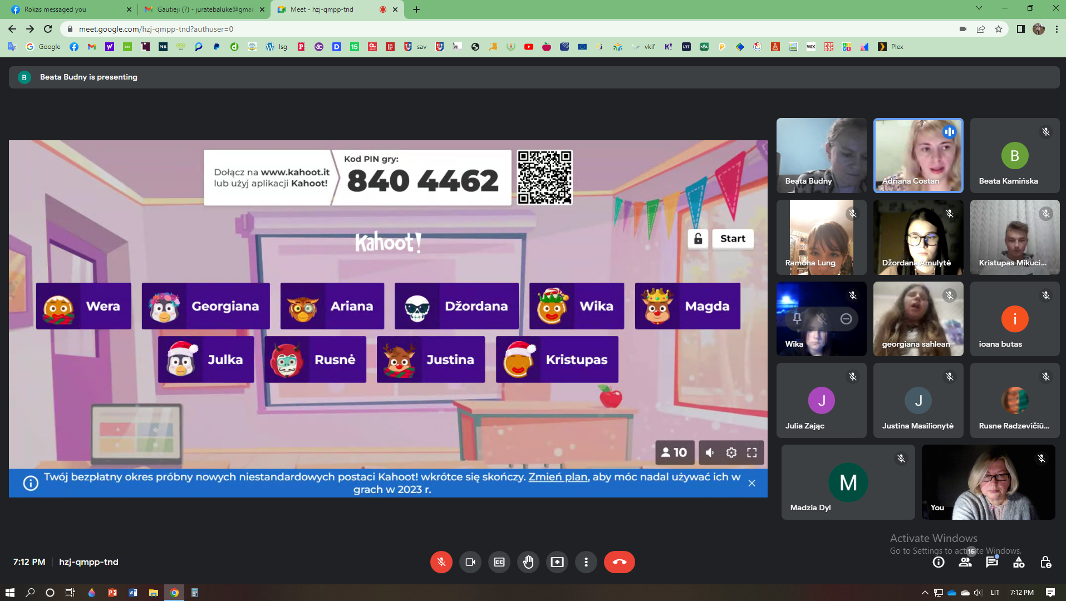
Task: Open chat with everyone panel
Action: click(992, 562)
